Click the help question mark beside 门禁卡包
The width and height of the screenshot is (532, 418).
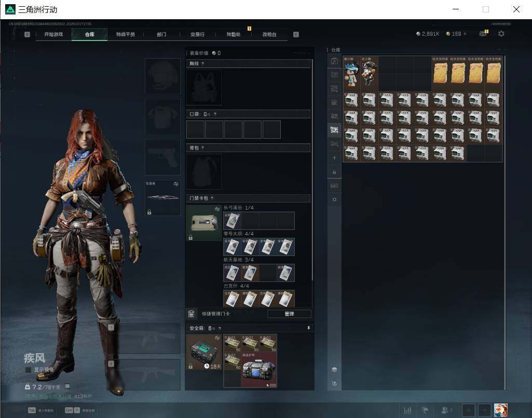tap(212, 198)
